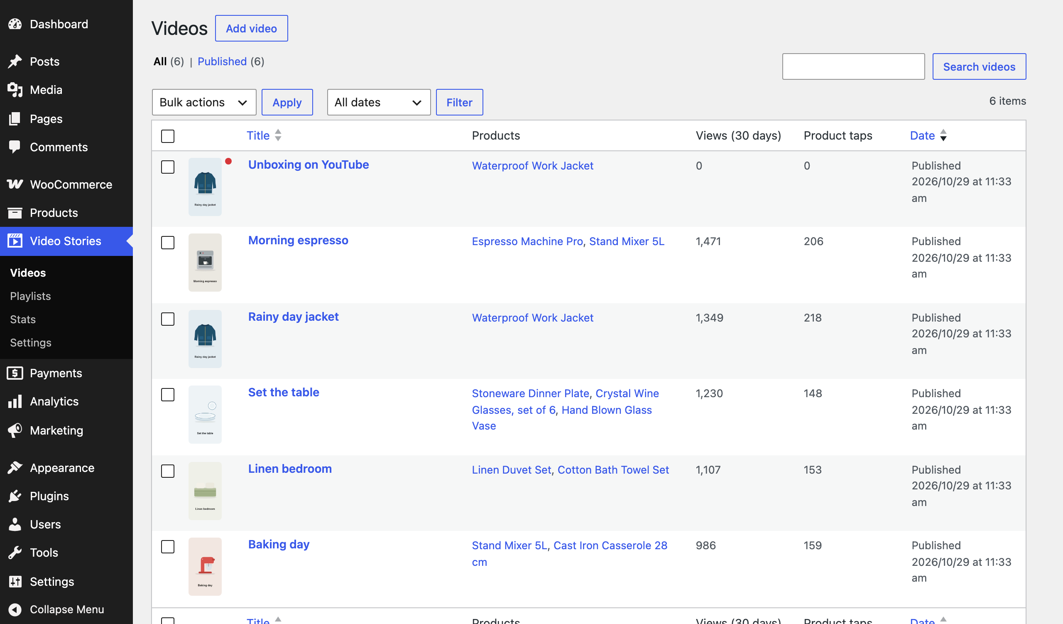Click the Tools wrench icon
The image size is (1063, 624).
(x=15, y=553)
